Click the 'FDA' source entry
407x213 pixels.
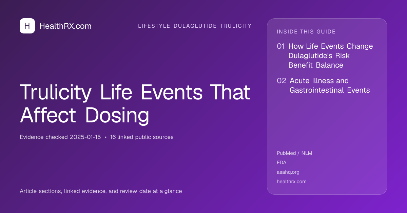[x=282, y=163]
